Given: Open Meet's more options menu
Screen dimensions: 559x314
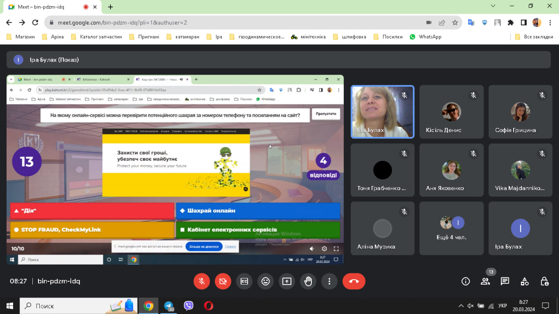Looking at the screenshot, I should (330, 281).
